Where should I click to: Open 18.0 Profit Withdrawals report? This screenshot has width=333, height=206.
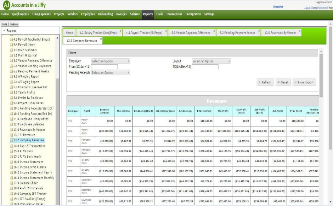tap(28, 188)
